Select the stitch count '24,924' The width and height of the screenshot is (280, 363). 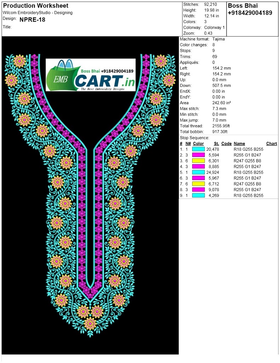pyautogui.click(x=212, y=173)
